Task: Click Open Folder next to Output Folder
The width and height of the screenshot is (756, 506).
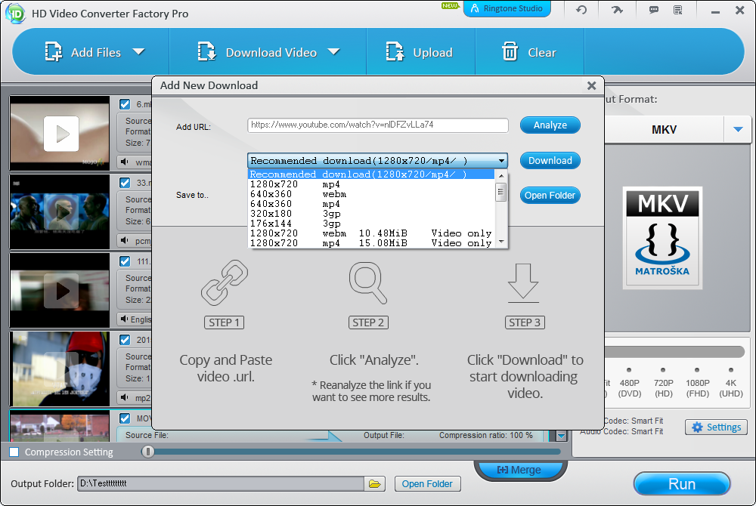Action: (427, 484)
